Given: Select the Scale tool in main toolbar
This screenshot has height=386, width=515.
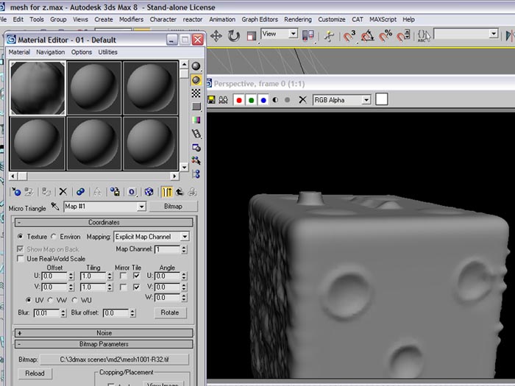Looking at the screenshot, I should coord(252,36).
